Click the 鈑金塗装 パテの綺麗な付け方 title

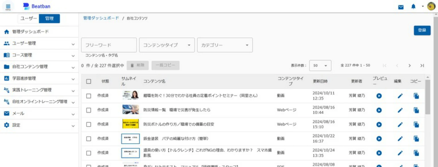(x=176, y=139)
